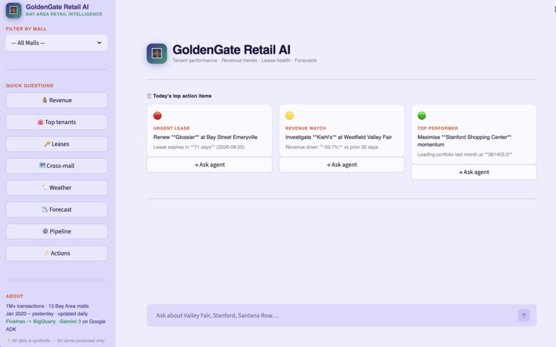Click the send arrow button in chat box

point(524,315)
